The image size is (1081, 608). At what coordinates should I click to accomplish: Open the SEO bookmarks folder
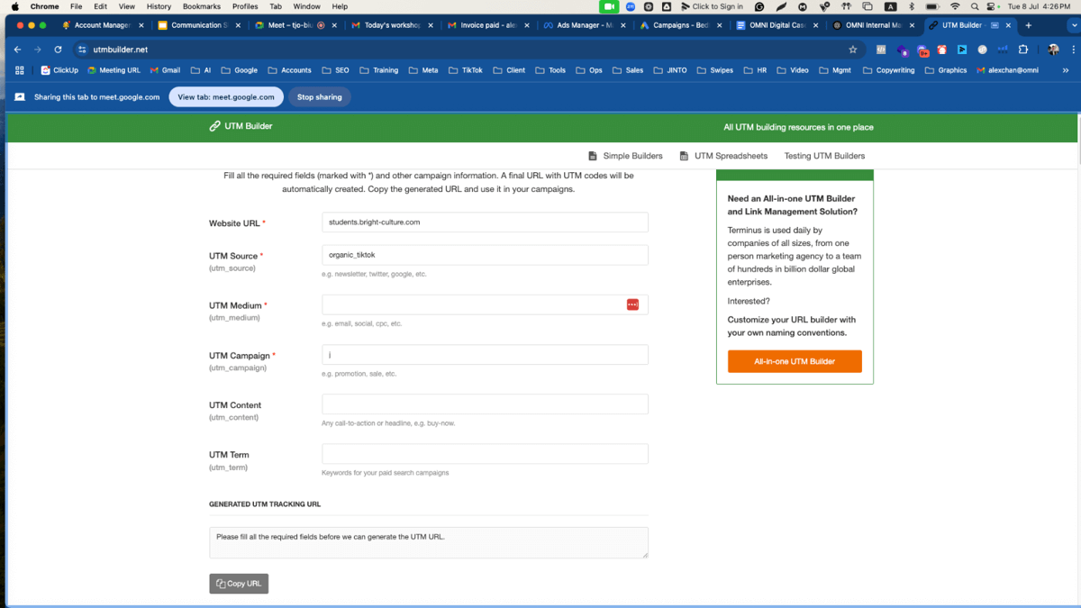335,70
